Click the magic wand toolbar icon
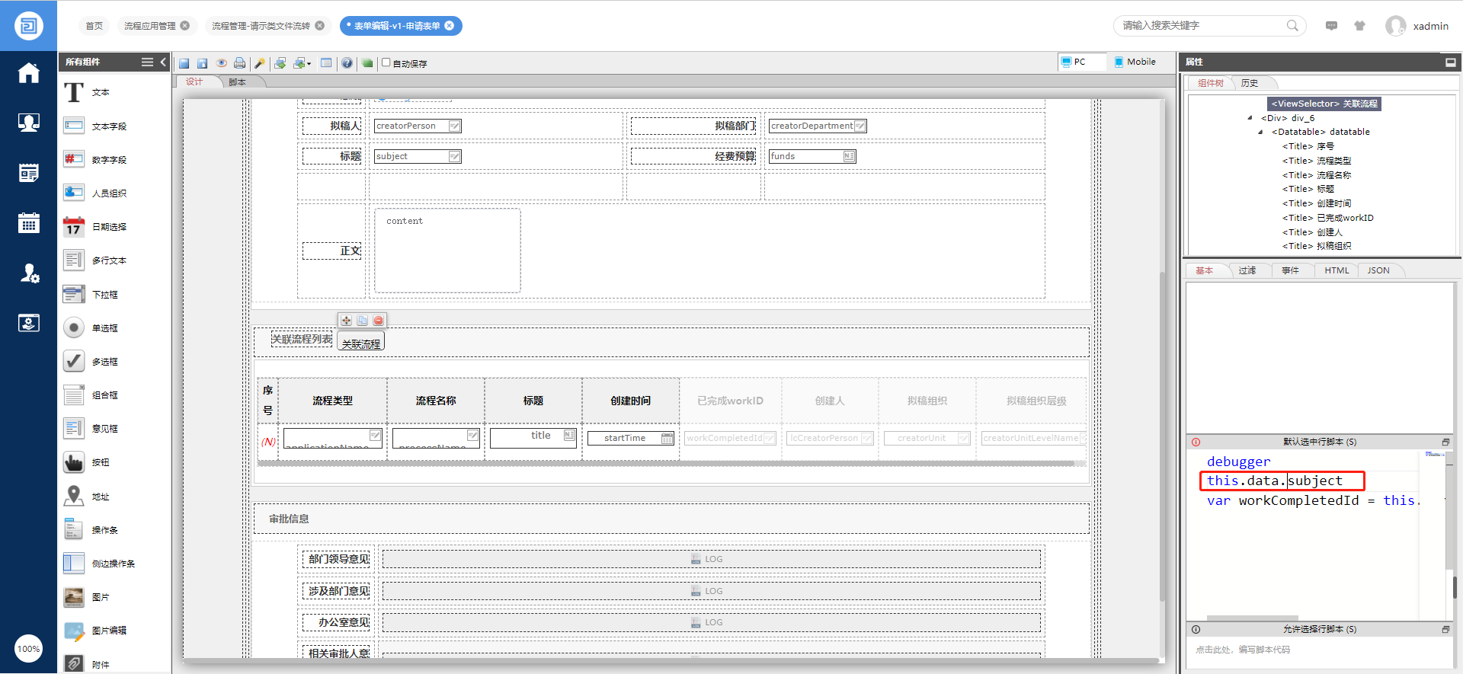 [x=260, y=63]
